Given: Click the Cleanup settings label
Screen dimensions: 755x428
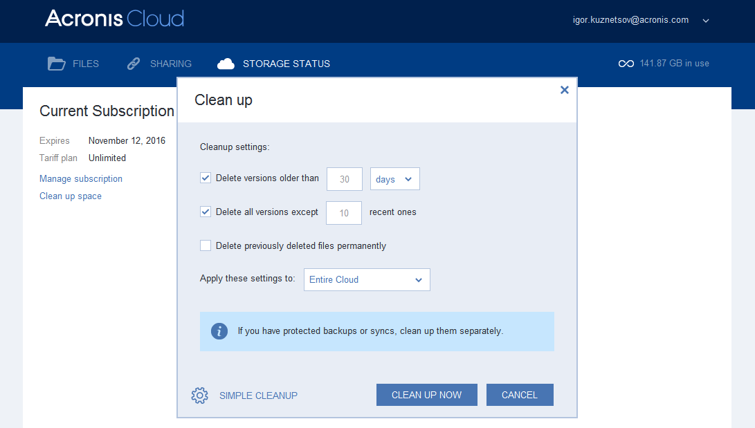Looking at the screenshot, I should pyautogui.click(x=235, y=147).
